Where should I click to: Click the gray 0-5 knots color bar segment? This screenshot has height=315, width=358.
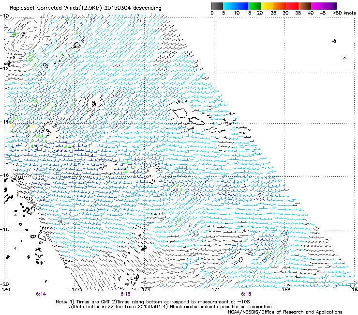[217, 6]
